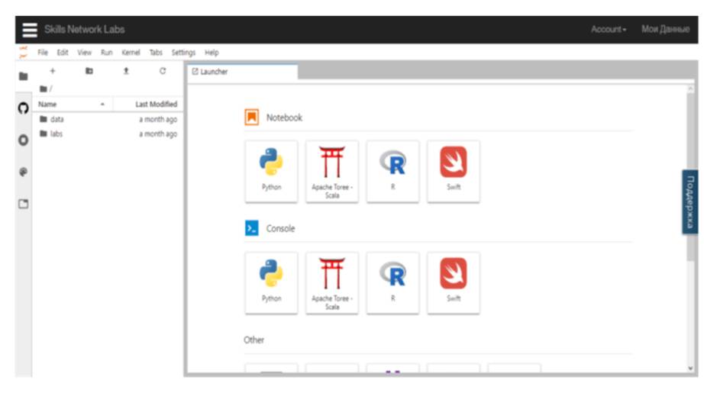Click the new folder icon in file browser
This screenshot has width=704, height=396.
pos(89,71)
